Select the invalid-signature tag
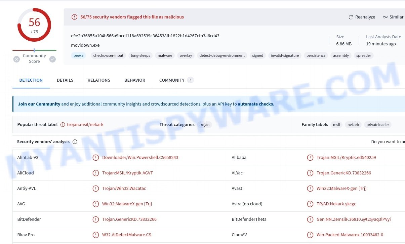 285,55
